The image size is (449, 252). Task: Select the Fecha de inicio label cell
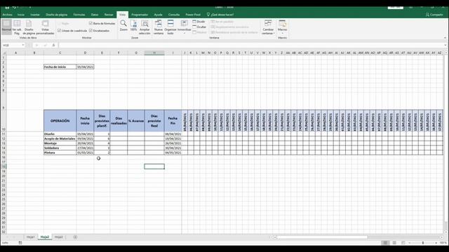[60, 67]
